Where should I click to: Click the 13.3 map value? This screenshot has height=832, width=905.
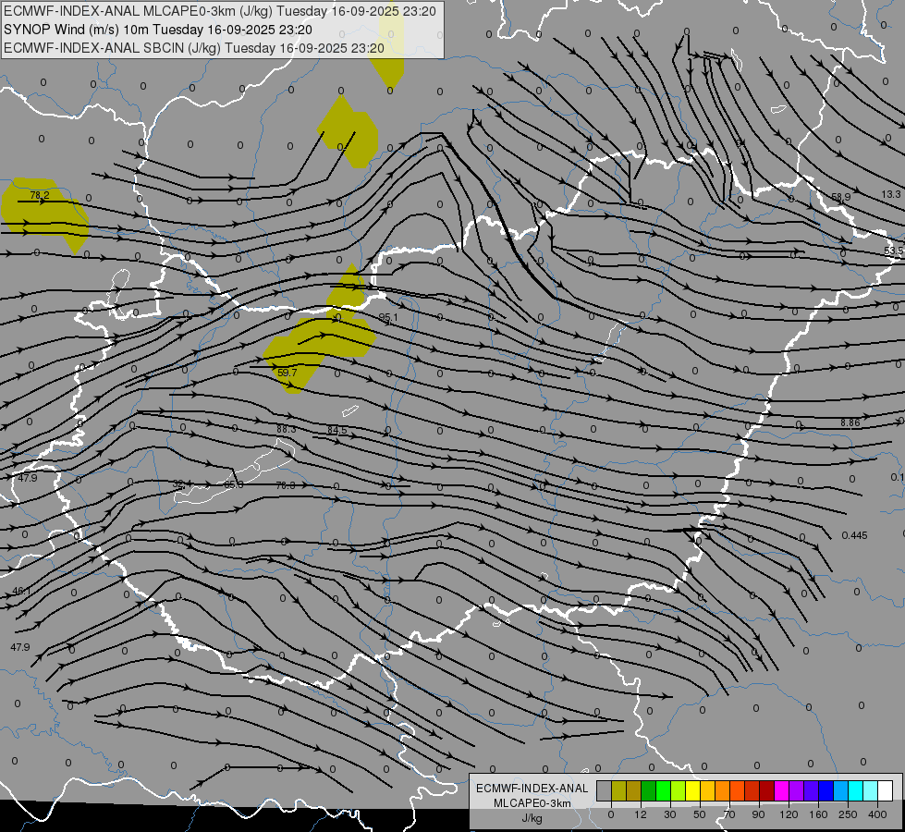[x=890, y=194]
